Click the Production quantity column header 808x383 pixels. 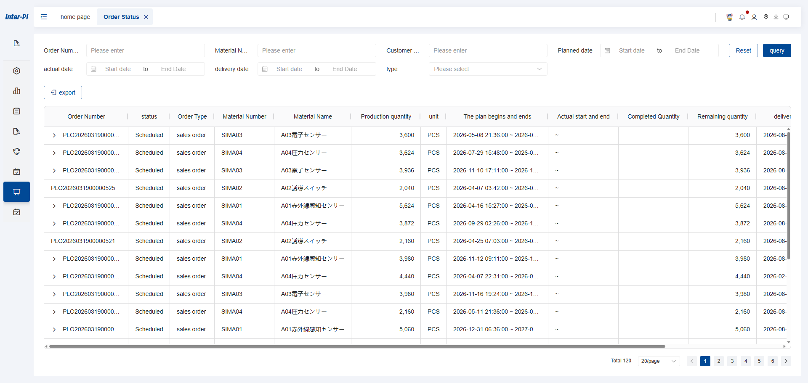[x=386, y=116]
